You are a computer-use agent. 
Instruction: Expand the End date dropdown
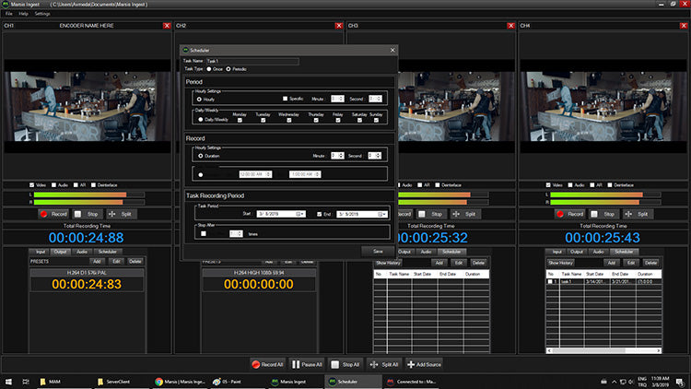[383, 213]
